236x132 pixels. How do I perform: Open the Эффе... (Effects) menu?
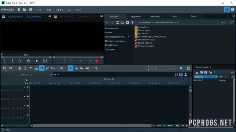[60, 10]
